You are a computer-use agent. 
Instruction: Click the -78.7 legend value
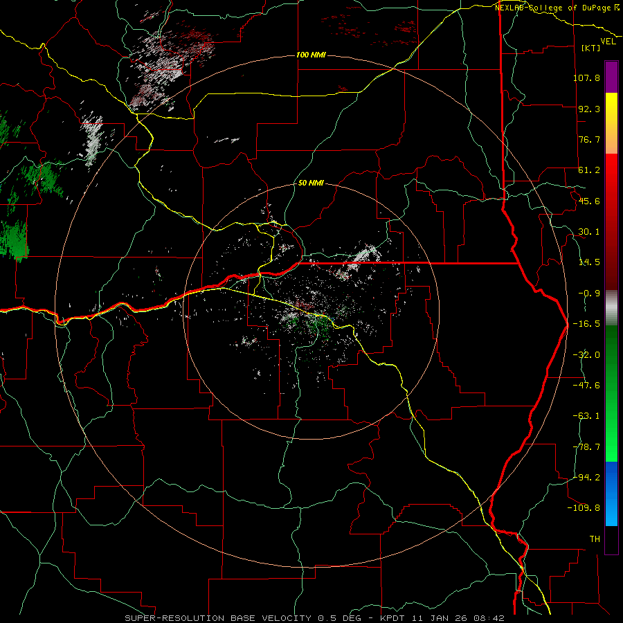tap(586, 447)
